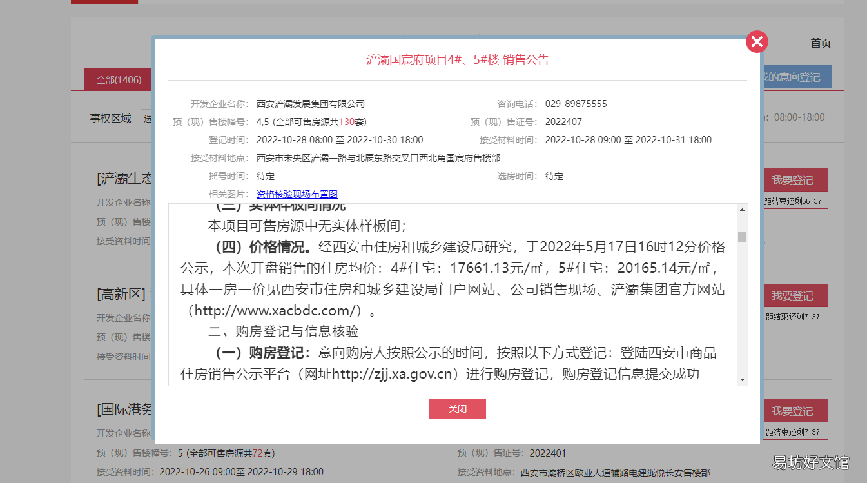This screenshot has height=483, width=867.
Task: Open the 事权区域 selection dropdown
Action: click(148, 119)
